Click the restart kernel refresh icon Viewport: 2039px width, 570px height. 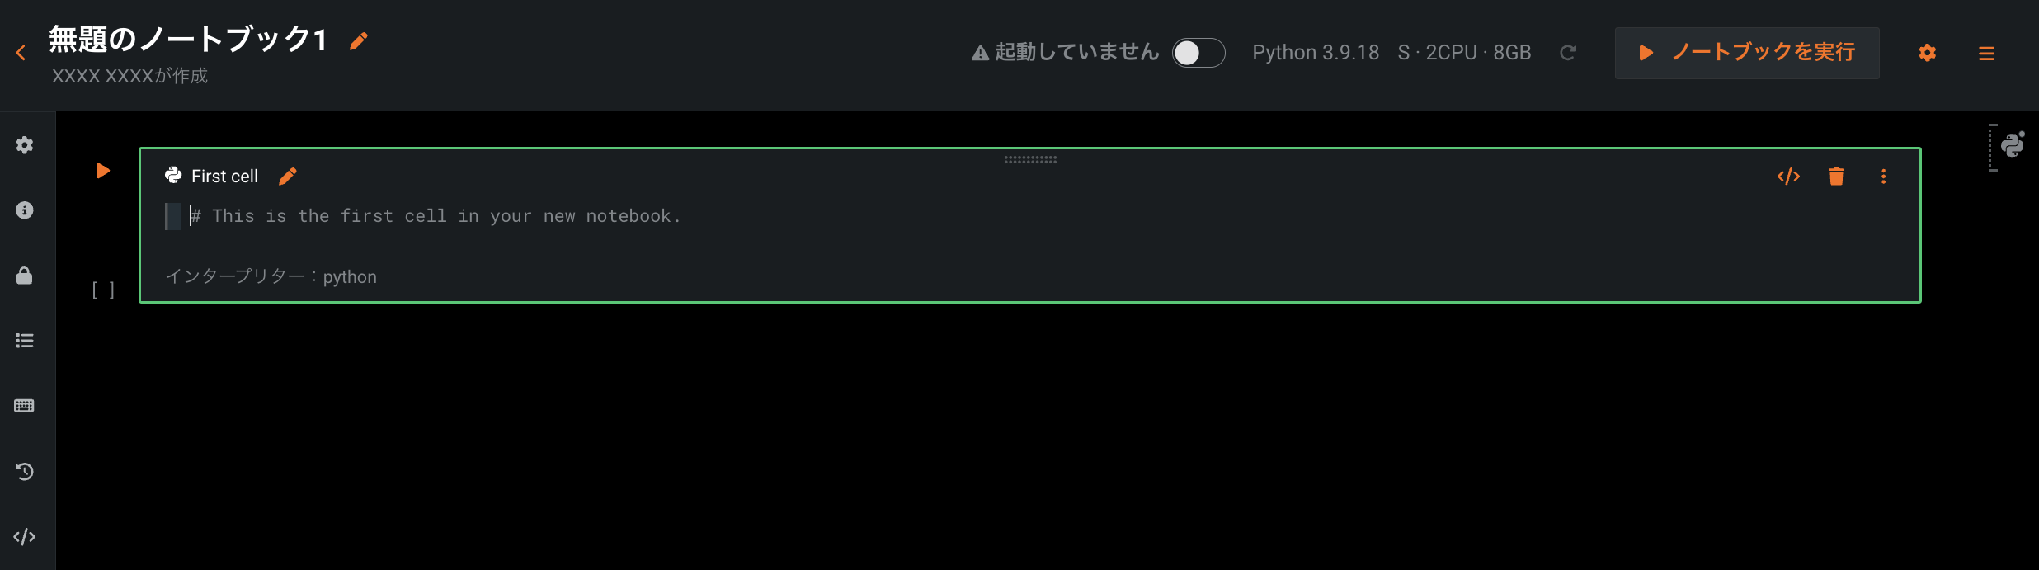click(x=1568, y=53)
